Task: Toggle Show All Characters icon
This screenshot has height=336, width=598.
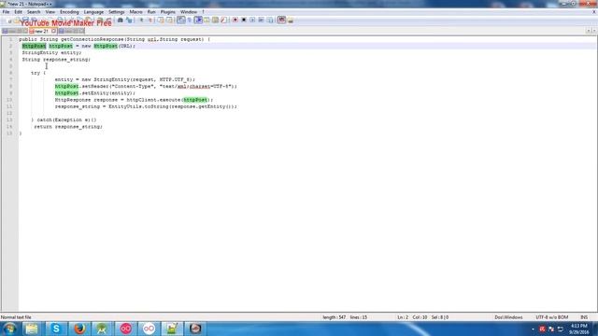Action: point(190,20)
